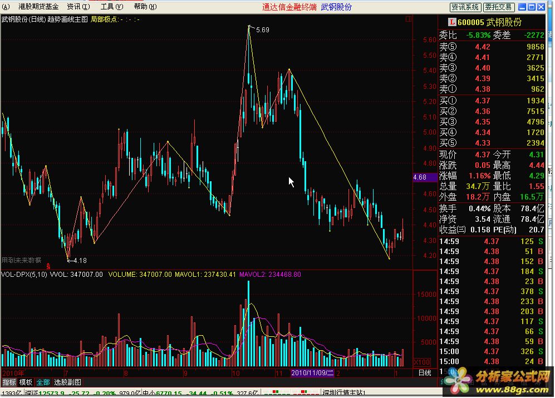The image size is (555, 398).
Task: Click the 最高 4.44 value
Action: (536, 165)
